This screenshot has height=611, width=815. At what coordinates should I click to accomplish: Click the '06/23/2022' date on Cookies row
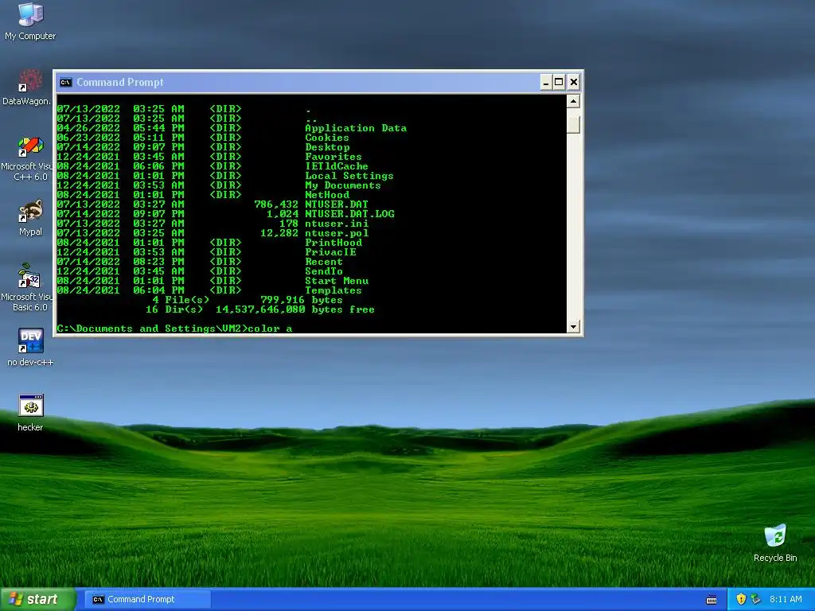tap(88, 138)
